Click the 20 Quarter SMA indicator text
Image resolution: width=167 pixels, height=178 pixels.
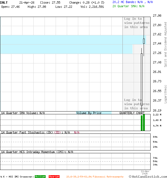coord(128,6)
